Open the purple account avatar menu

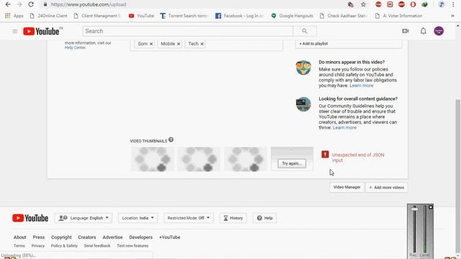439,31
